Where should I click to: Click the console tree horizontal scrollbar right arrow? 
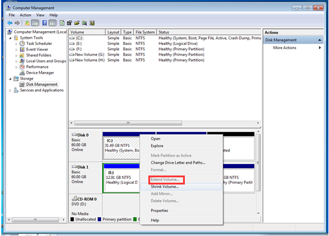point(63,220)
